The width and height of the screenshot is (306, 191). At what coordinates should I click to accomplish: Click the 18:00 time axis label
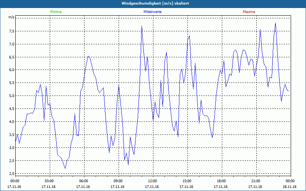pyautogui.click(x=221, y=181)
